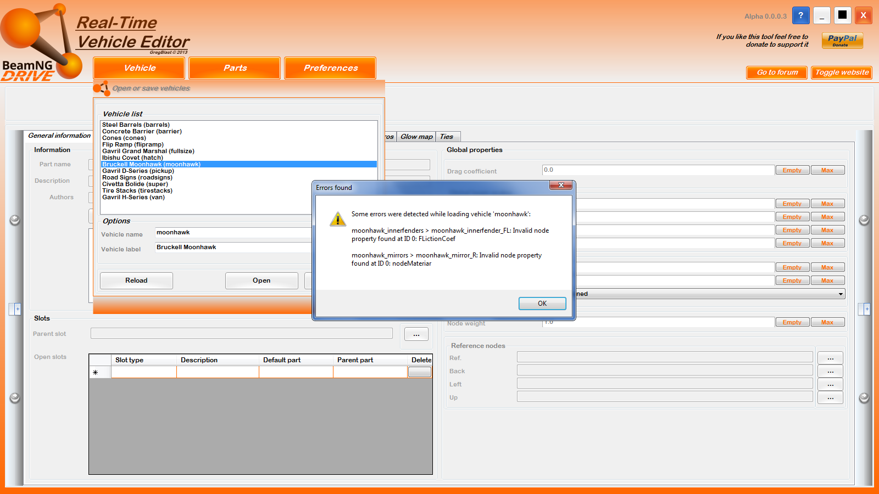The image size is (879, 494).
Task: Click the browse button for Back node
Action: click(x=830, y=371)
